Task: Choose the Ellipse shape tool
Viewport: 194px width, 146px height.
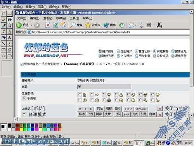Action: [x=3, y=56]
